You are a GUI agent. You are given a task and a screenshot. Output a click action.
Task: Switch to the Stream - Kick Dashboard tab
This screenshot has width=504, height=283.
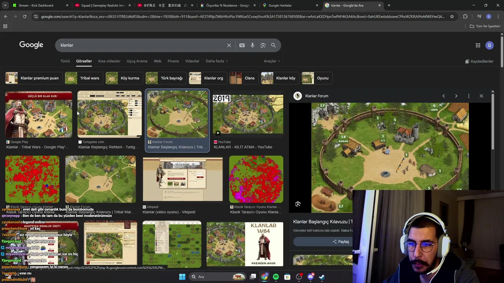(41, 6)
